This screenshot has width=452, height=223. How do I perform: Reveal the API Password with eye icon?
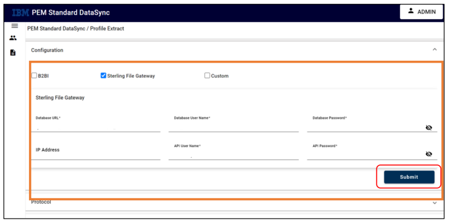point(429,154)
